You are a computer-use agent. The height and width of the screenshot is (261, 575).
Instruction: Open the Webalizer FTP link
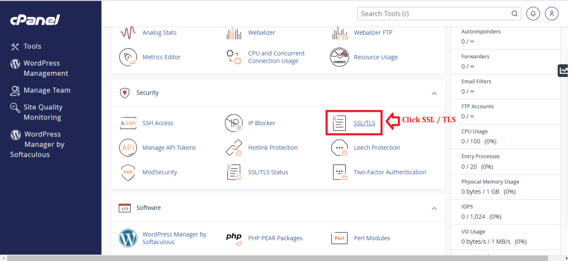coord(373,33)
